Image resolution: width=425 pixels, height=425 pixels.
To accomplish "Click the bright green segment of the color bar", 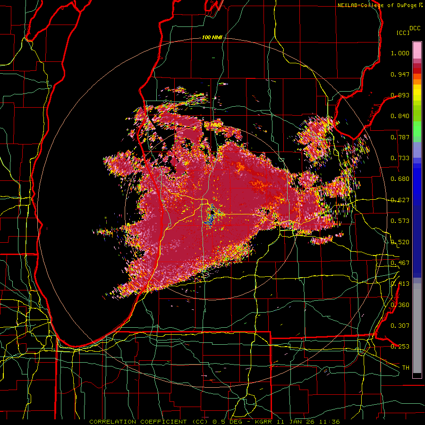I will point(417,129).
